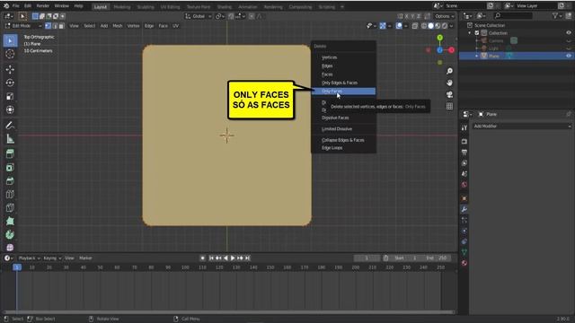
Task: Click the red X axis gizmo
Action: coord(451,50)
